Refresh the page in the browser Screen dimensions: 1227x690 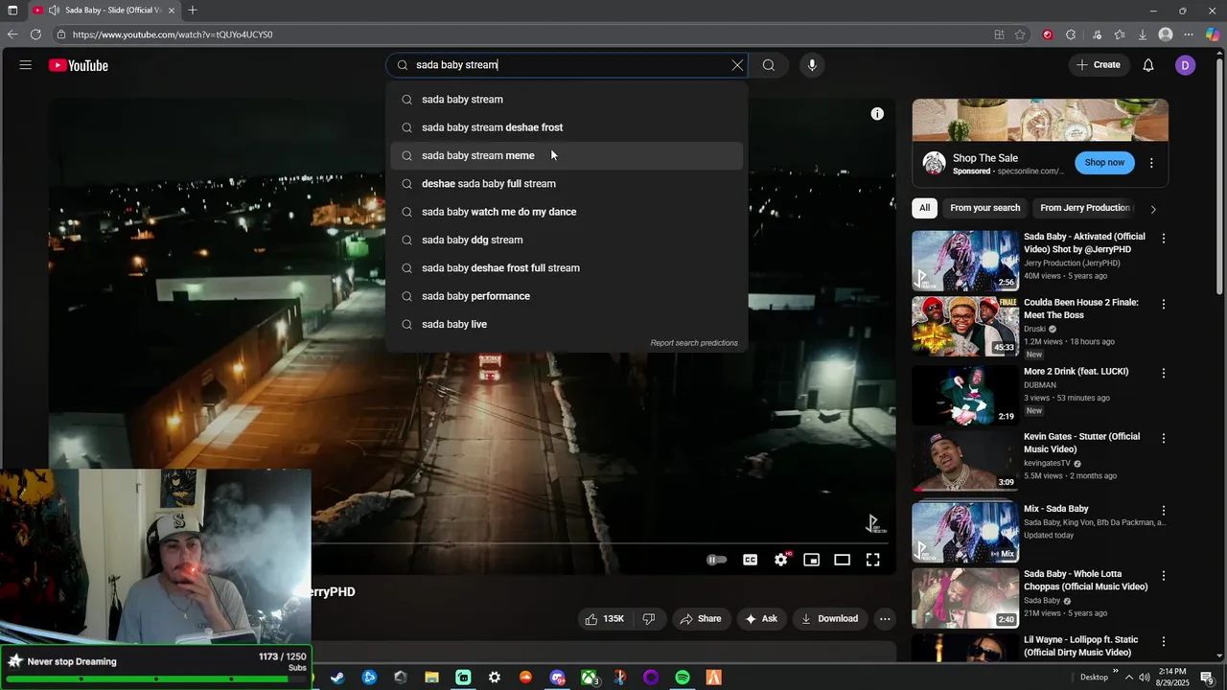35,34
